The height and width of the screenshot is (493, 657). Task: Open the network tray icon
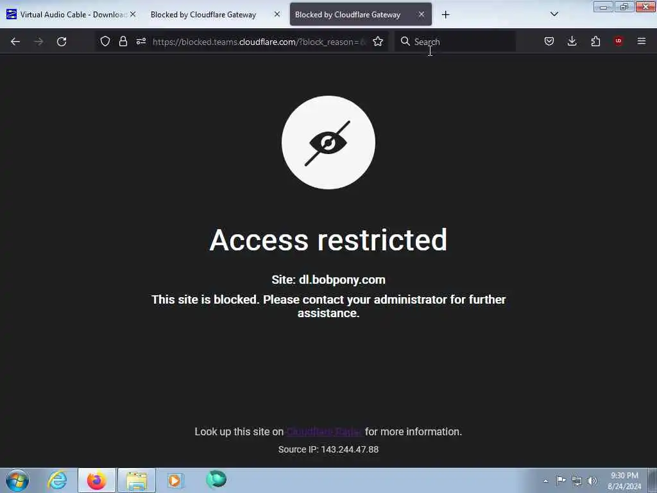coord(577,481)
